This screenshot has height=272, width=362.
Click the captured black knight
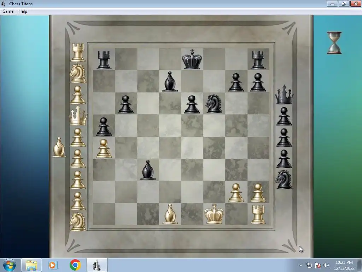click(x=284, y=179)
